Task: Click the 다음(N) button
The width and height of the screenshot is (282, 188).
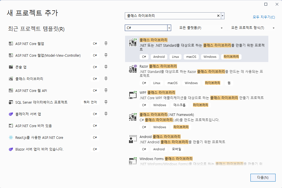Action: [262, 177]
